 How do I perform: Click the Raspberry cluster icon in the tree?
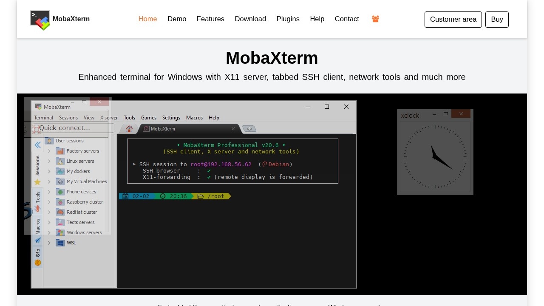click(60, 202)
